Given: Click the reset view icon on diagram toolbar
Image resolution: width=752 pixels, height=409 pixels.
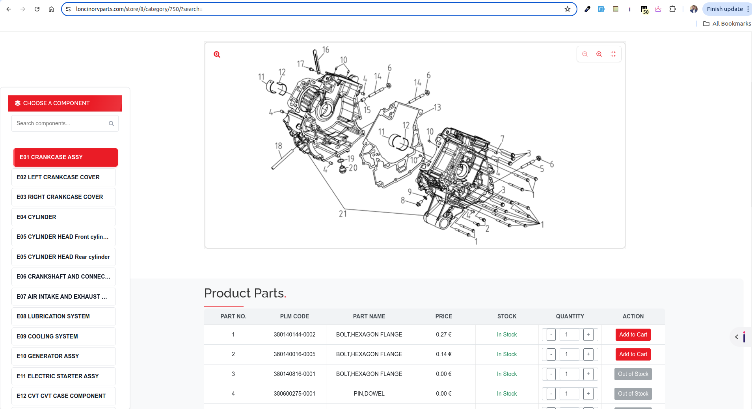Looking at the screenshot, I should coord(613,54).
